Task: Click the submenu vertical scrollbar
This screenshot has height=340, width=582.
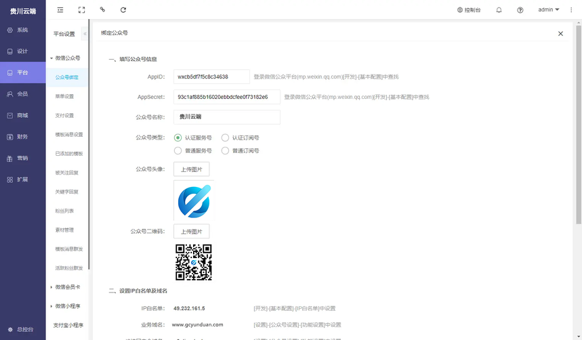Action: click(89, 145)
